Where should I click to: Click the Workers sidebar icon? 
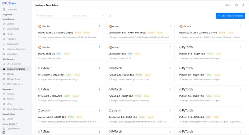click(x=4, y=99)
